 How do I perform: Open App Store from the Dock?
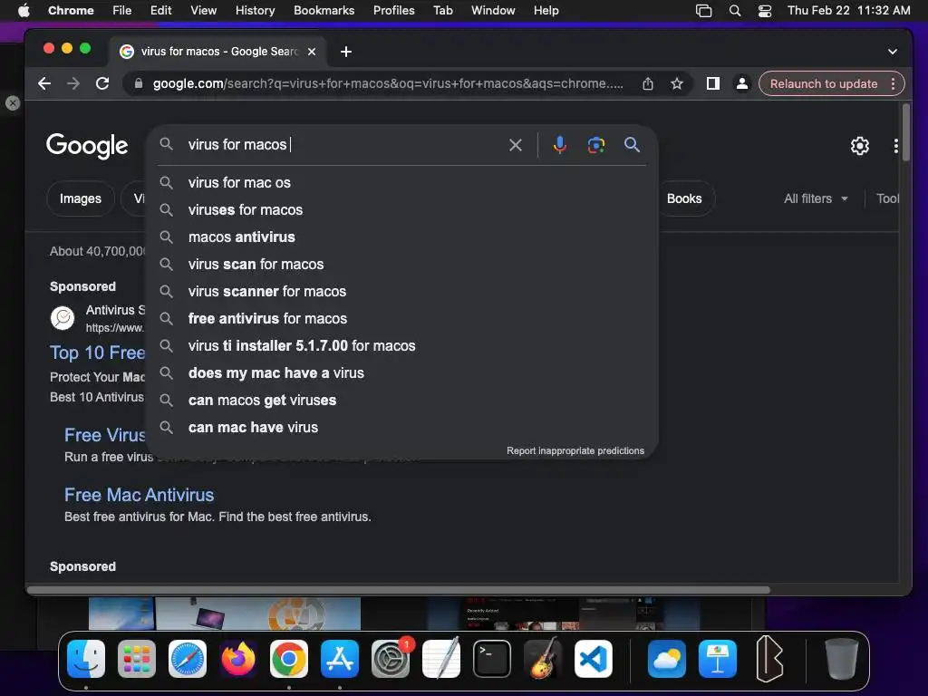point(340,659)
